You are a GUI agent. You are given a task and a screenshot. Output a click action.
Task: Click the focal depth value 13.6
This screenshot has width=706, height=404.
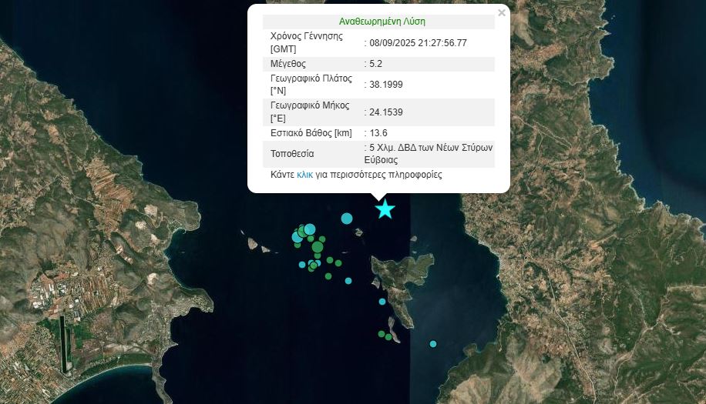point(378,132)
